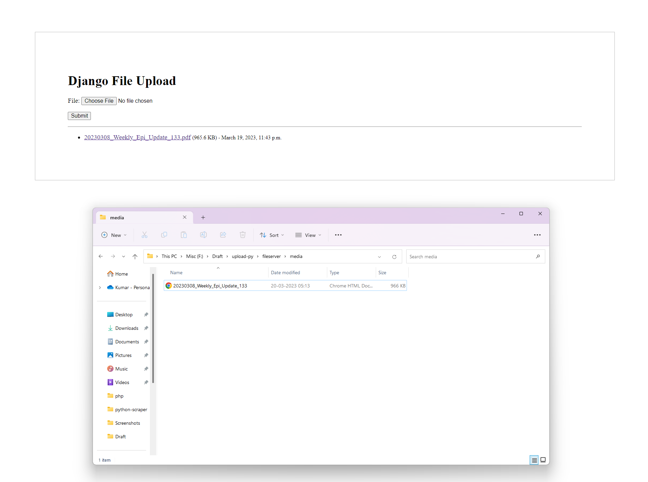Click the navigation pane scrollbar
The width and height of the screenshot is (648, 482).
pyautogui.click(x=153, y=328)
